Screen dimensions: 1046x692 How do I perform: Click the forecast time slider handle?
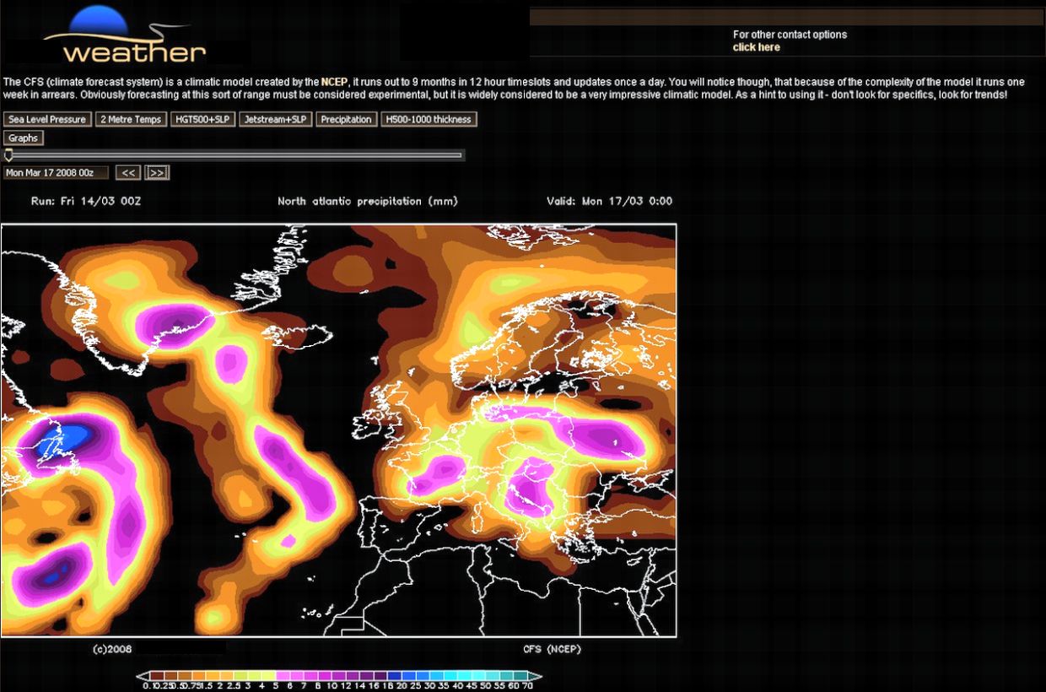click(8, 154)
